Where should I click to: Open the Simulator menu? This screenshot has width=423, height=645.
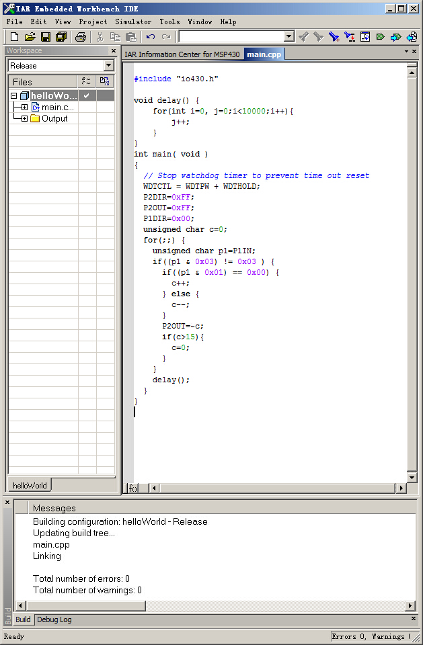(133, 21)
